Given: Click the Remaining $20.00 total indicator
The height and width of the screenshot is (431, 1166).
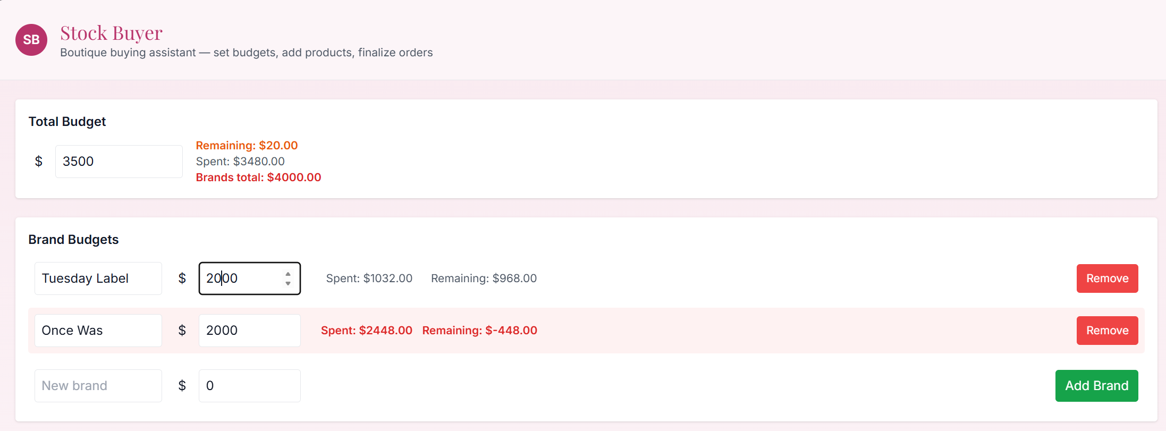Looking at the screenshot, I should [x=247, y=146].
